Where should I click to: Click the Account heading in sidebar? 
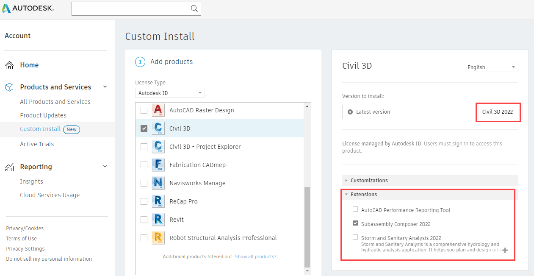coord(17,36)
